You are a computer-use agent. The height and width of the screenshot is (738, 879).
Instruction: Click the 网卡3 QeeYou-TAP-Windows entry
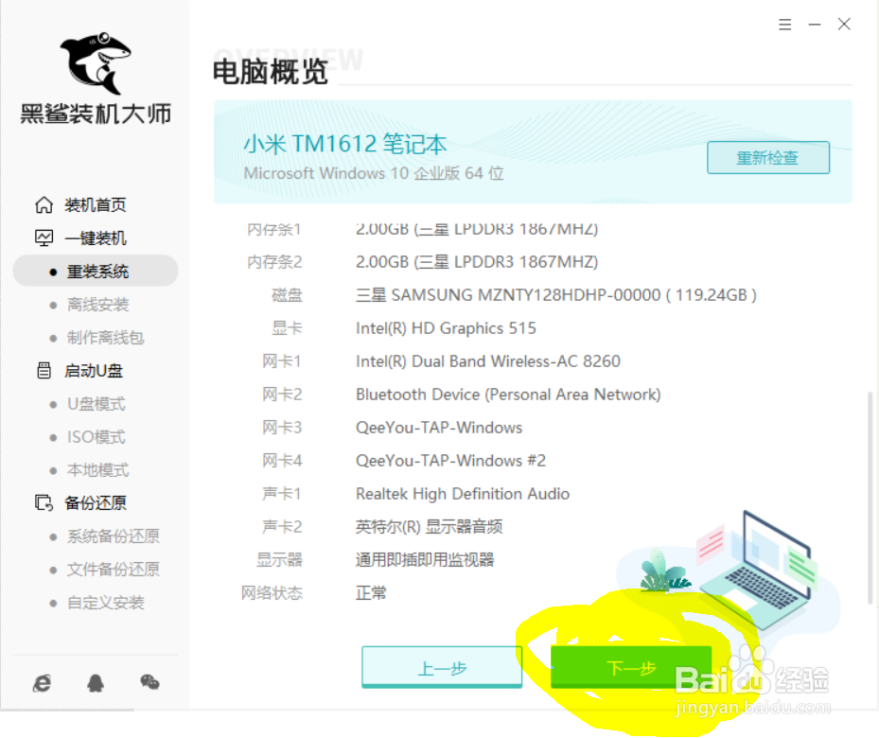point(439,427)
